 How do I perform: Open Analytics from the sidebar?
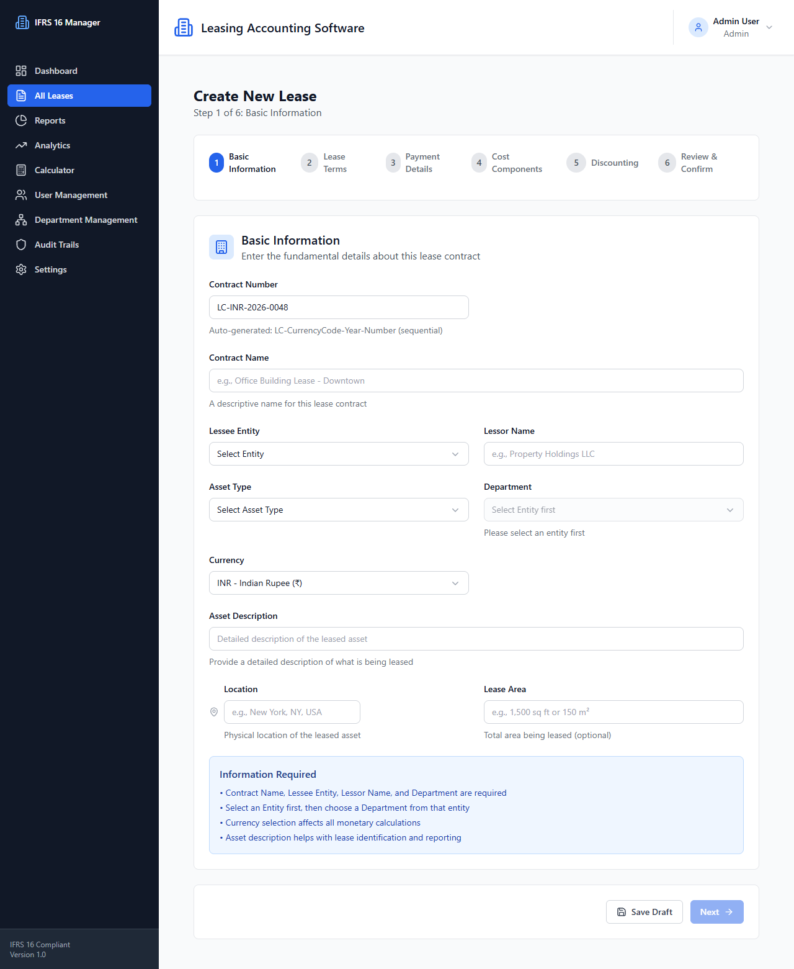click(79, 145)
